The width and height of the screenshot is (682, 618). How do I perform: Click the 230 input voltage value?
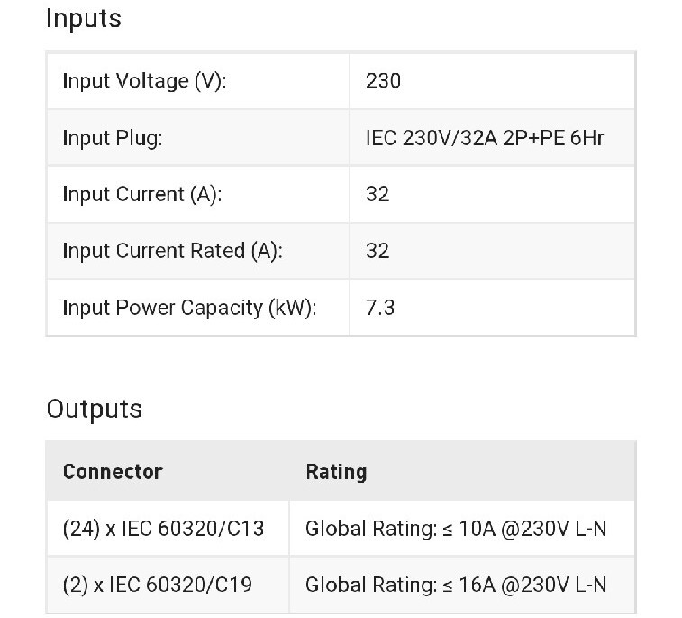pyautogui.click(x=383, y=81)
